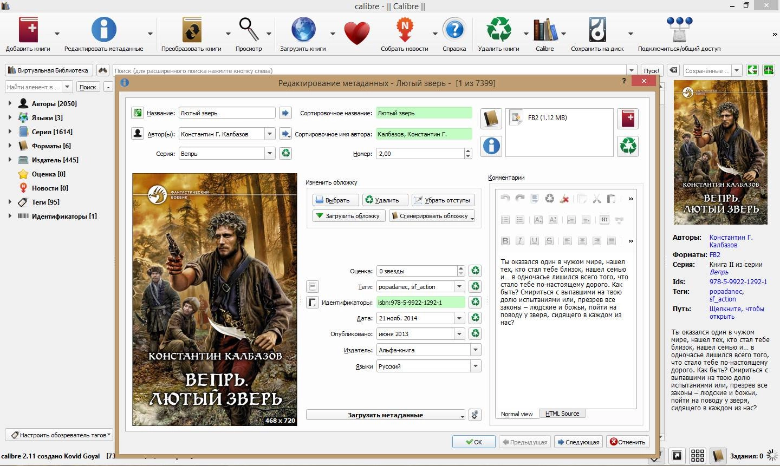
Task: Click the Calibre library bookshelf icon
Action: click(x=545, y=29)
